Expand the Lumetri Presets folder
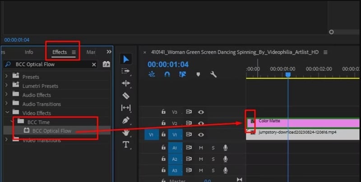This screenshot has width=361, height=182. [x=6, y=85]
